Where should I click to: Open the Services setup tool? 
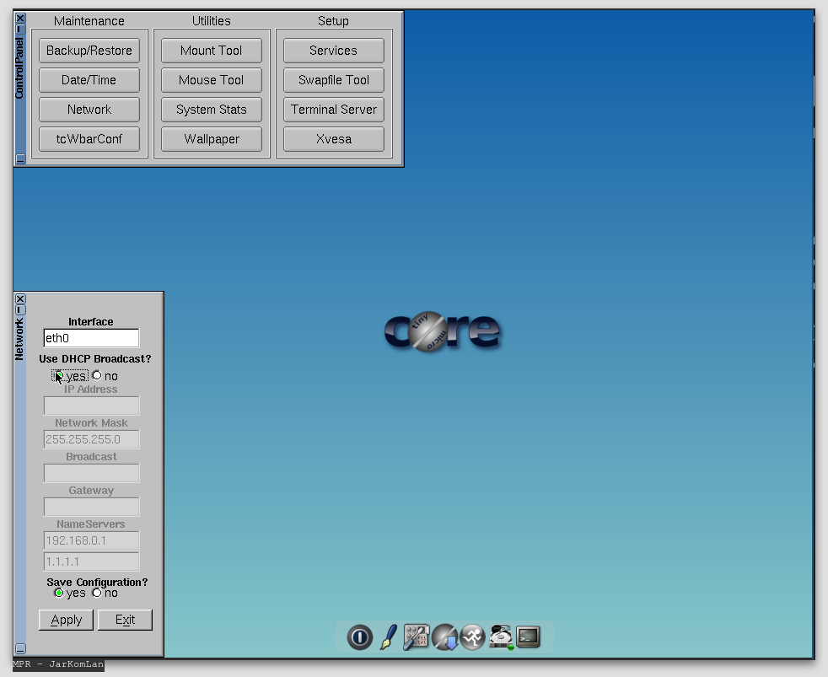333,50
